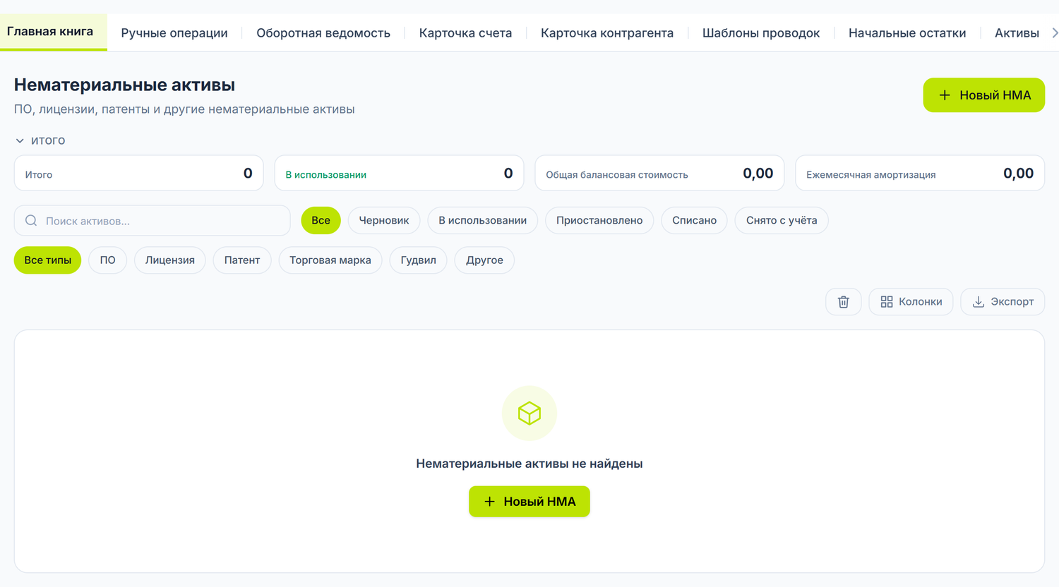Open the Колонки column settings
Viewport: 1059px width, 587px height.
click(911, 302)
